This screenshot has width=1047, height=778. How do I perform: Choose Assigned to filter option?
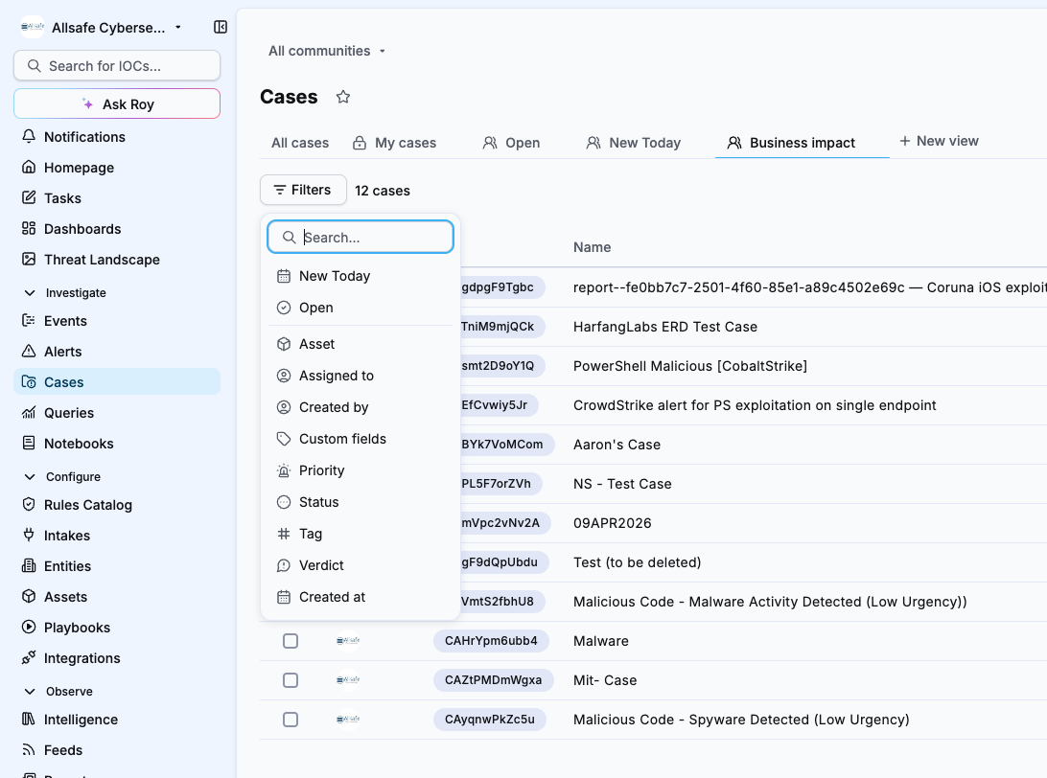point(361,377)
